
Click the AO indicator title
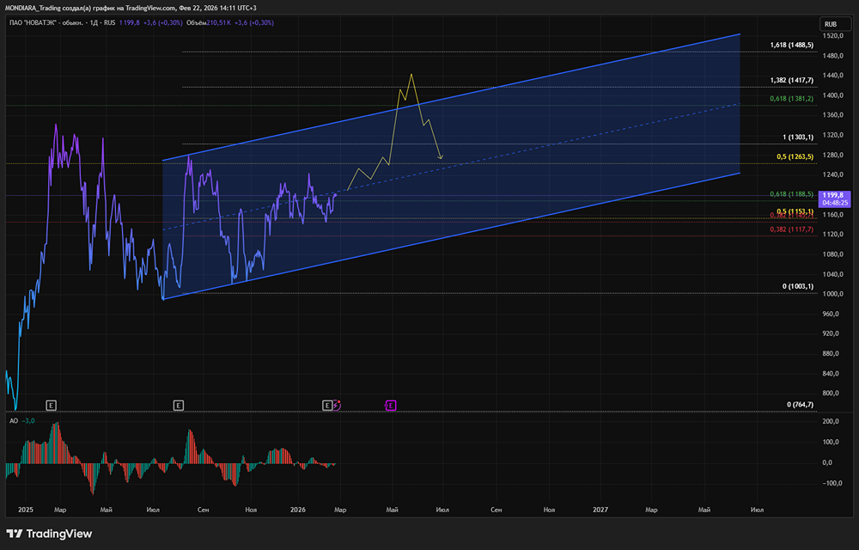[x=14, y=421]
